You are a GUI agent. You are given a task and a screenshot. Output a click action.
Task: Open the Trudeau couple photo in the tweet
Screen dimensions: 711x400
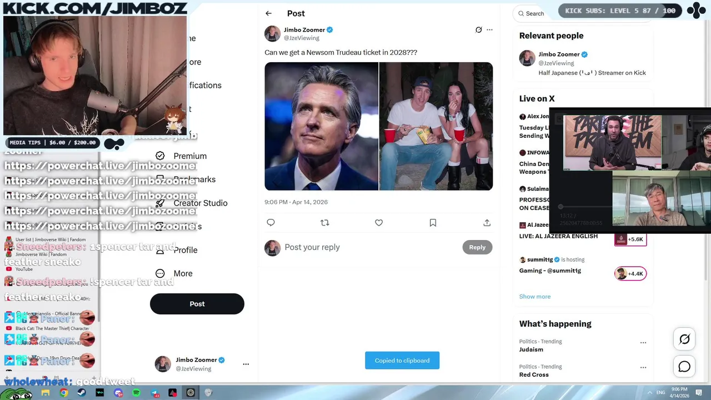436,126
